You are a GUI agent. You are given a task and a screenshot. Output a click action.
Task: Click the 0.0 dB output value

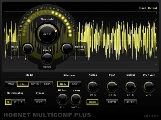tap(131, 95)
